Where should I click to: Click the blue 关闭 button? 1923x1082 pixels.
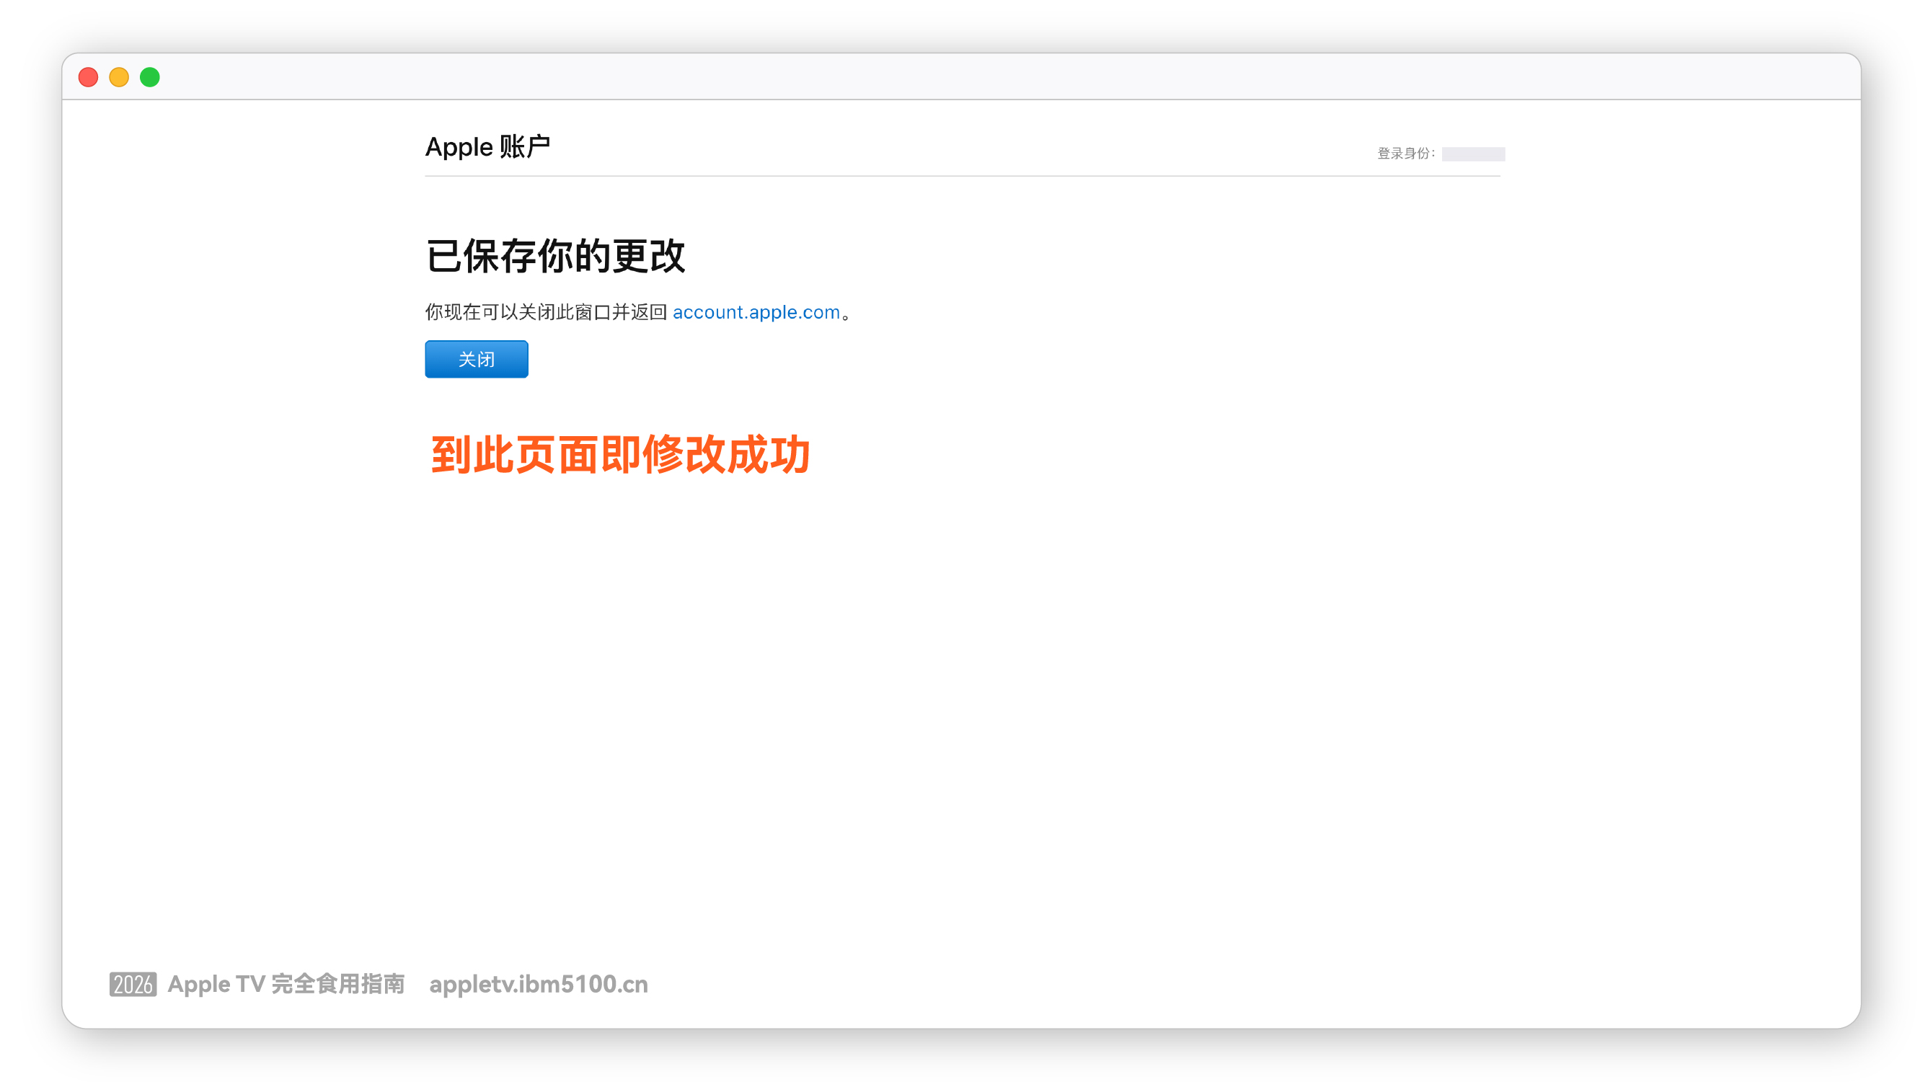477,359
